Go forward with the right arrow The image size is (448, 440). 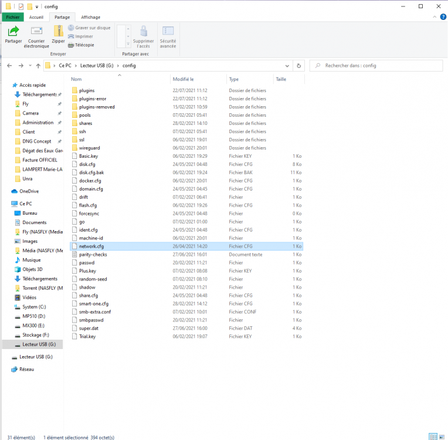pyautogui.click(x=21, y=66)
